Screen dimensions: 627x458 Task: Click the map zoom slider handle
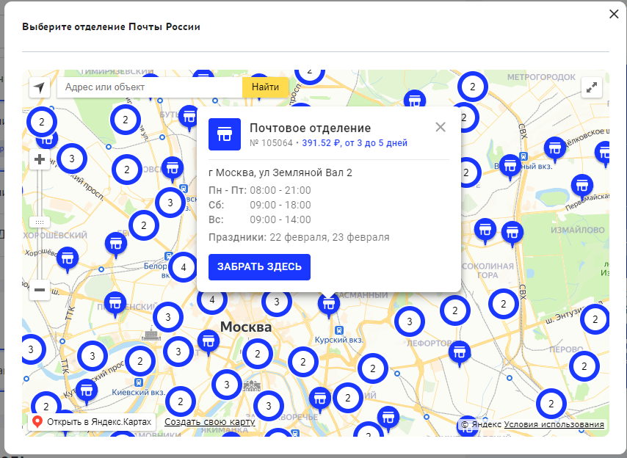click(x=40, y=222)
